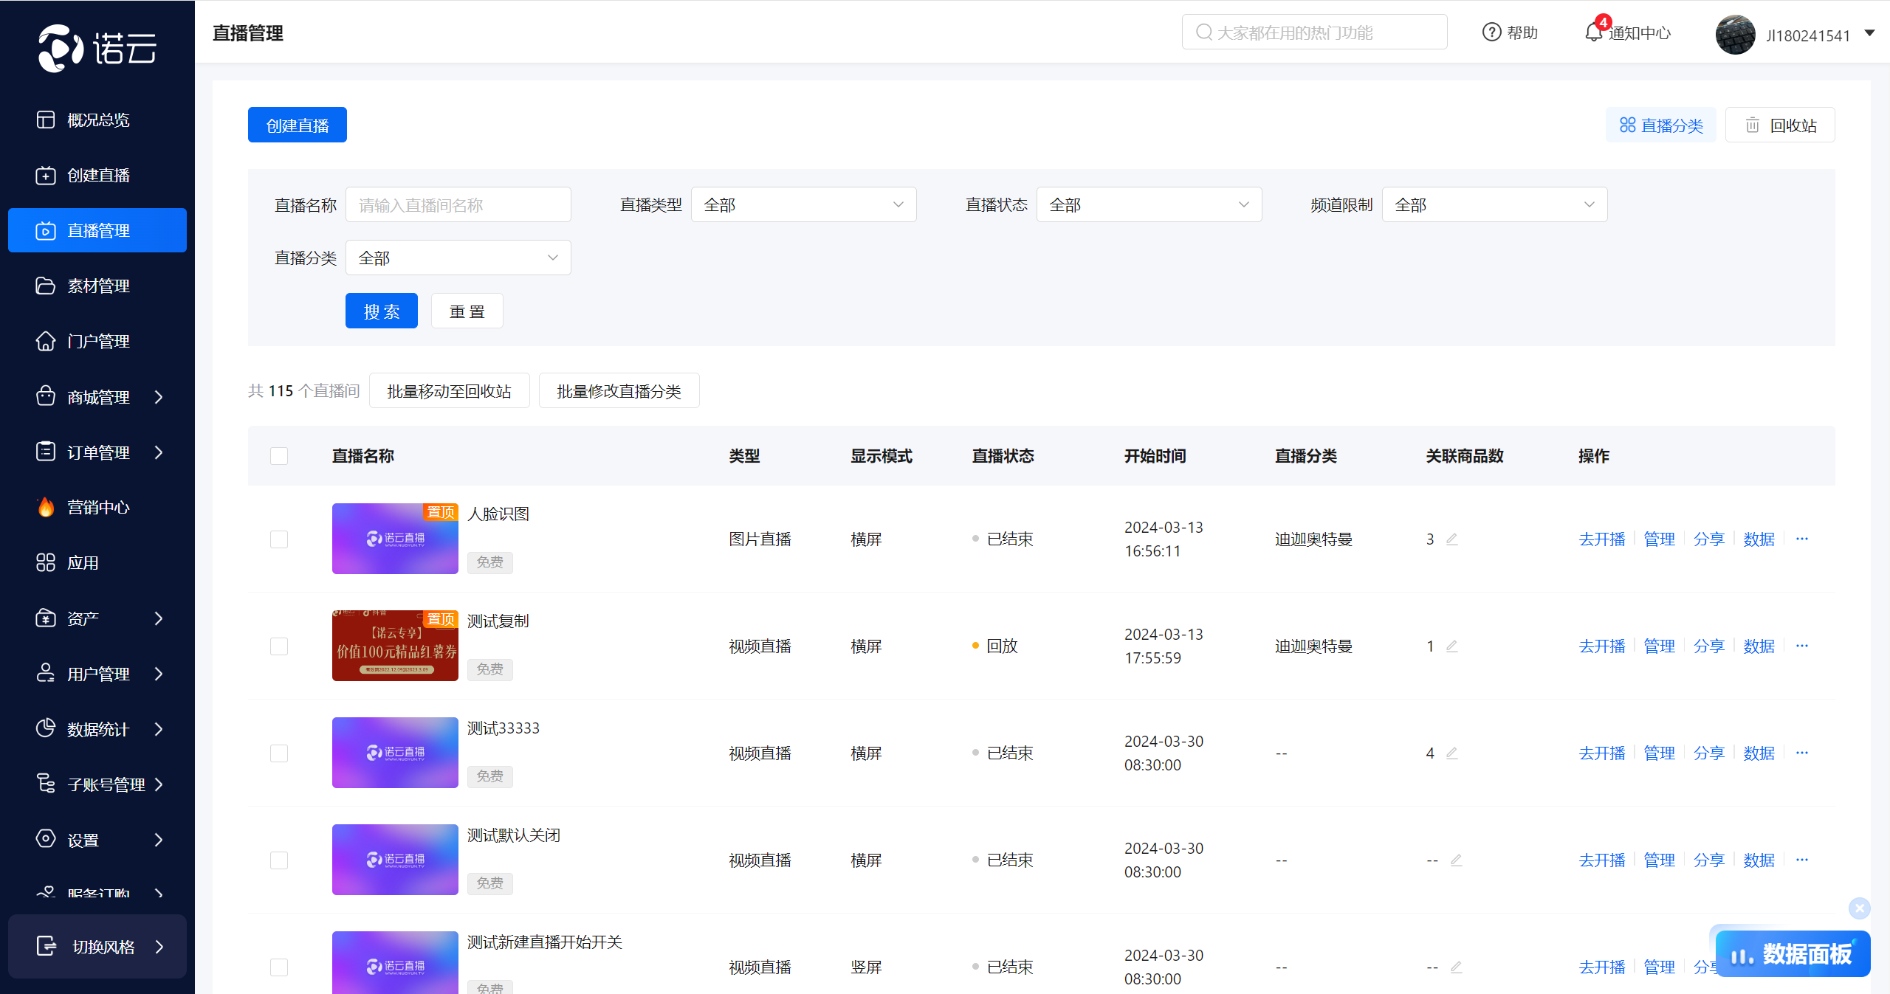Image resolution: width=1890 pixels, height=994 pixels.
Task: Expand the 订单管理 submenu chevron
Action: pyautogui.click(x=159, y=452)
